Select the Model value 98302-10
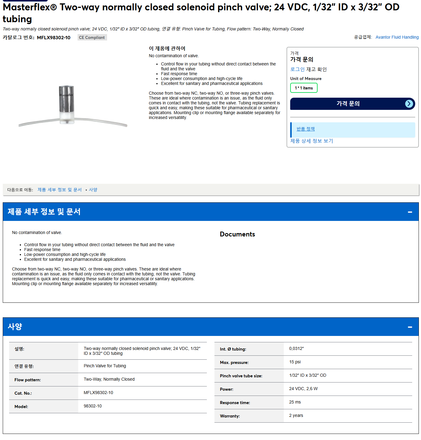The height and width of the screenshot is (440, 421). tap(93, 406)
